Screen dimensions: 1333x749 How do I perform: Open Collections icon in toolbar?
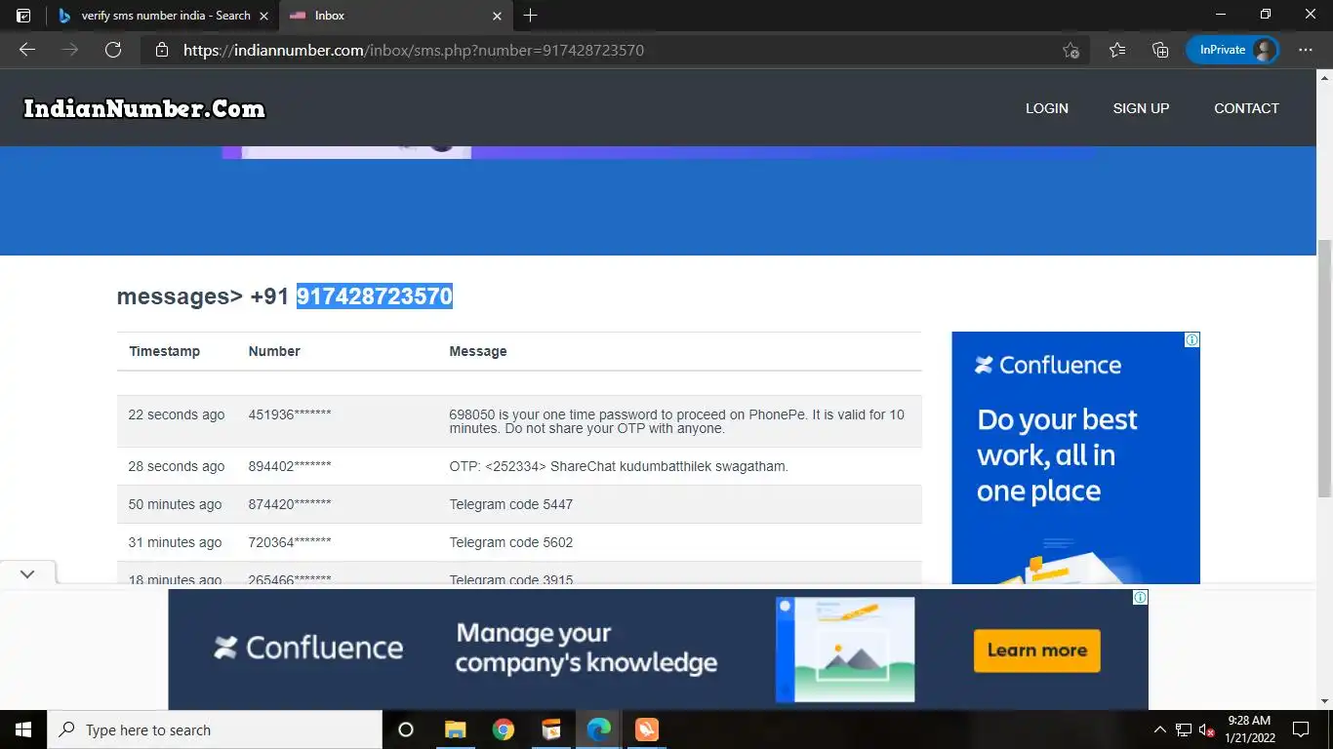point(1160,50)
